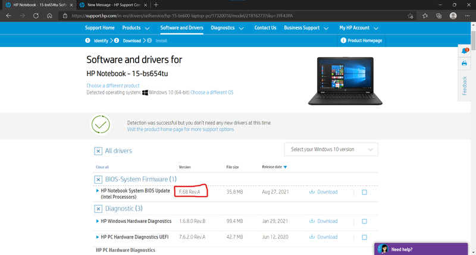Open the notifications bell icon
The image size is (476, 255).
click(x=465, y=51)
